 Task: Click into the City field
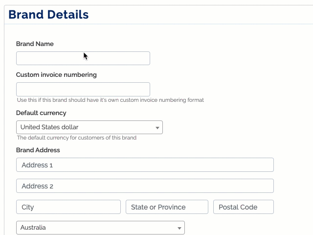(68, 207)
